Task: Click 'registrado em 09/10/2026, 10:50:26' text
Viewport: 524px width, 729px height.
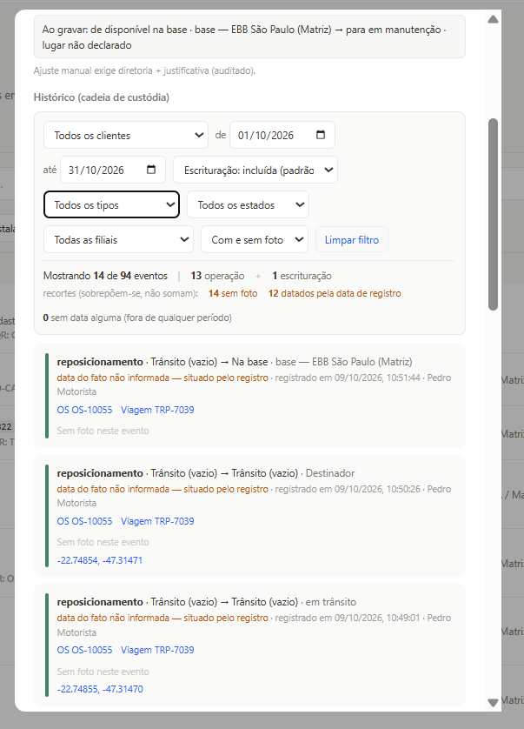Action: click(348, 489)
